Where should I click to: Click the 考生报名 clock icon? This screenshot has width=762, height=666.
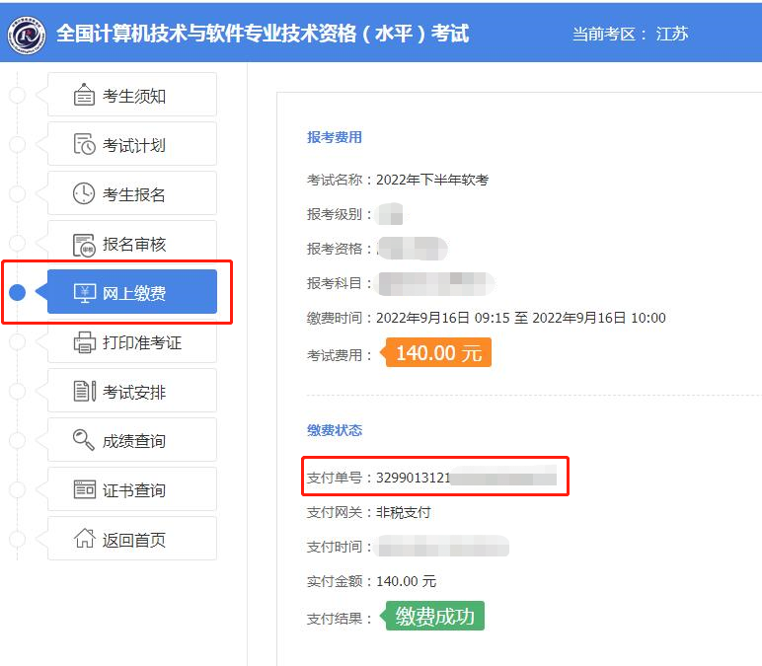coord(84,194)
